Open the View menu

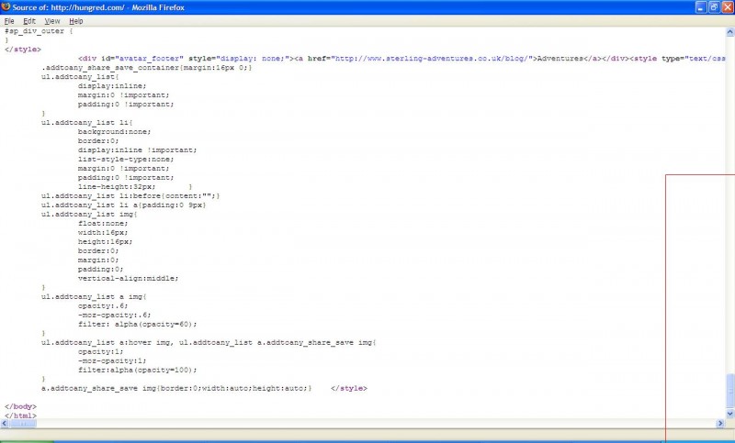[52, 20]
